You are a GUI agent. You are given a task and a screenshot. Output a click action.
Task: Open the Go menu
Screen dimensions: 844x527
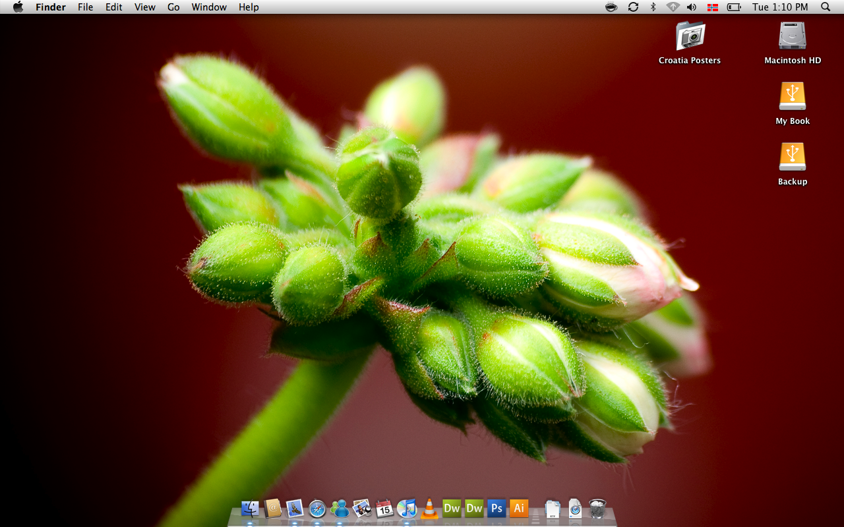pyautogui.click(x=173, y=7)
